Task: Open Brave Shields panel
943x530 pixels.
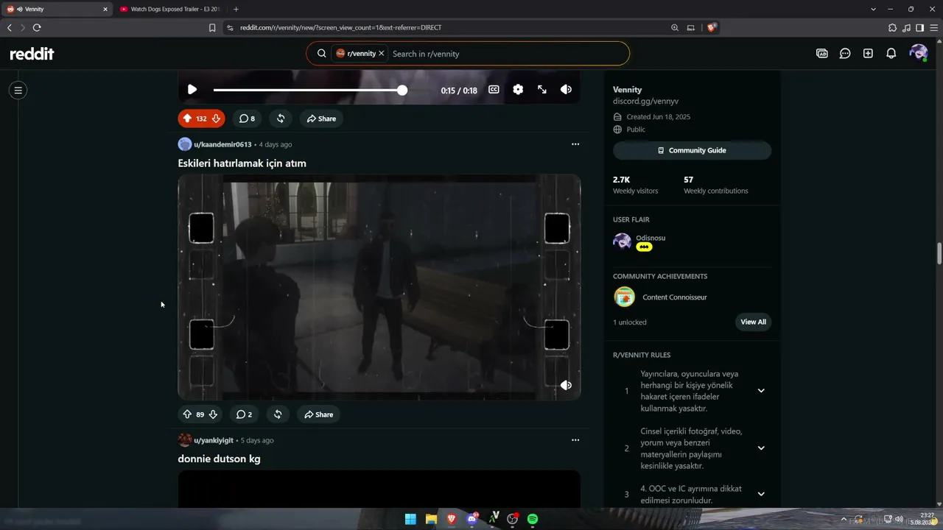Action: (x=712, y=27)
